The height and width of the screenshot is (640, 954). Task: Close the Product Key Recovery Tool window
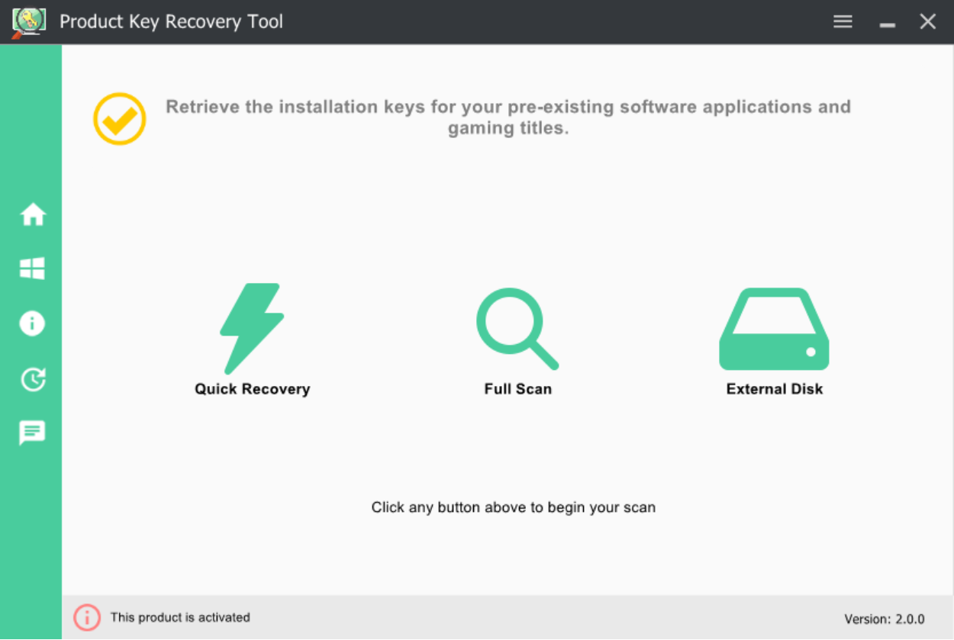tap(928, 21)
